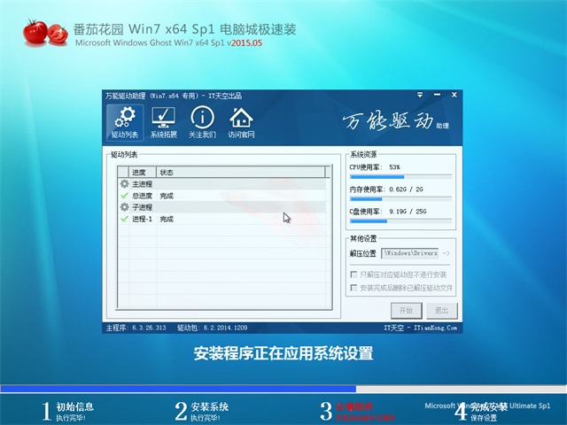Click the tomato logo at top left
Viewport: 567px width, 425px height.
pyautogui.click(x=45, y=34)
